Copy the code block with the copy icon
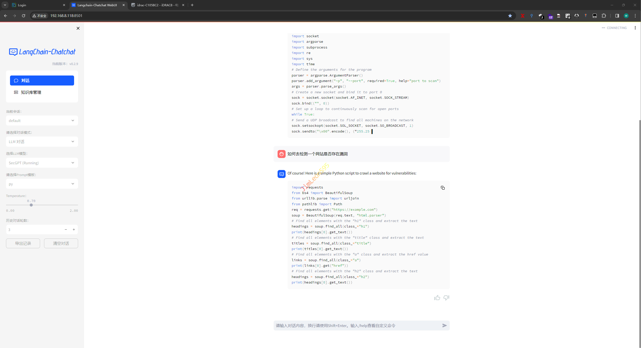This screenshot has width=641, height=348. (443, 188)
